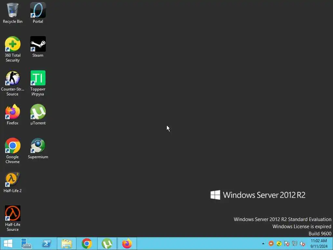Open File Explorer from the taskbar
The height and width of the screenshot is (250, 333).
click(67, 243)
